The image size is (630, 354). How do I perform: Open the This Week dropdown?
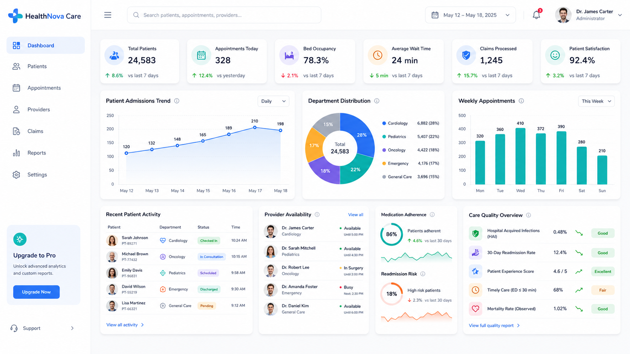(x=596, y=101)
